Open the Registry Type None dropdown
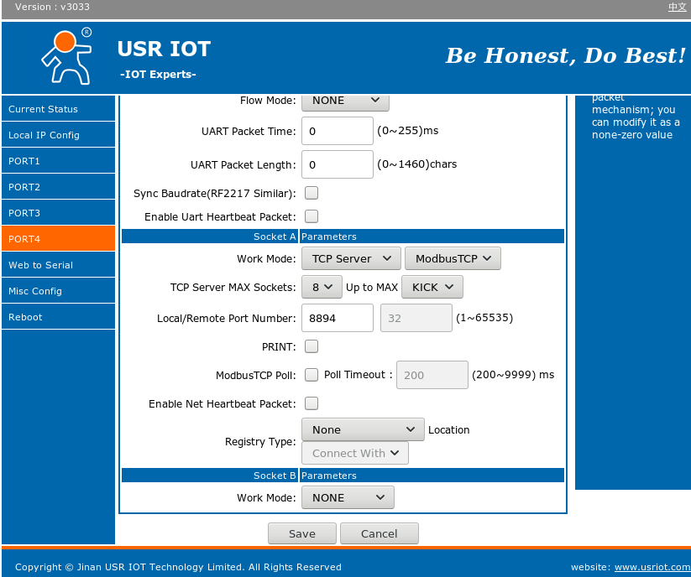 pyautogui.click(x=363, y=429)
